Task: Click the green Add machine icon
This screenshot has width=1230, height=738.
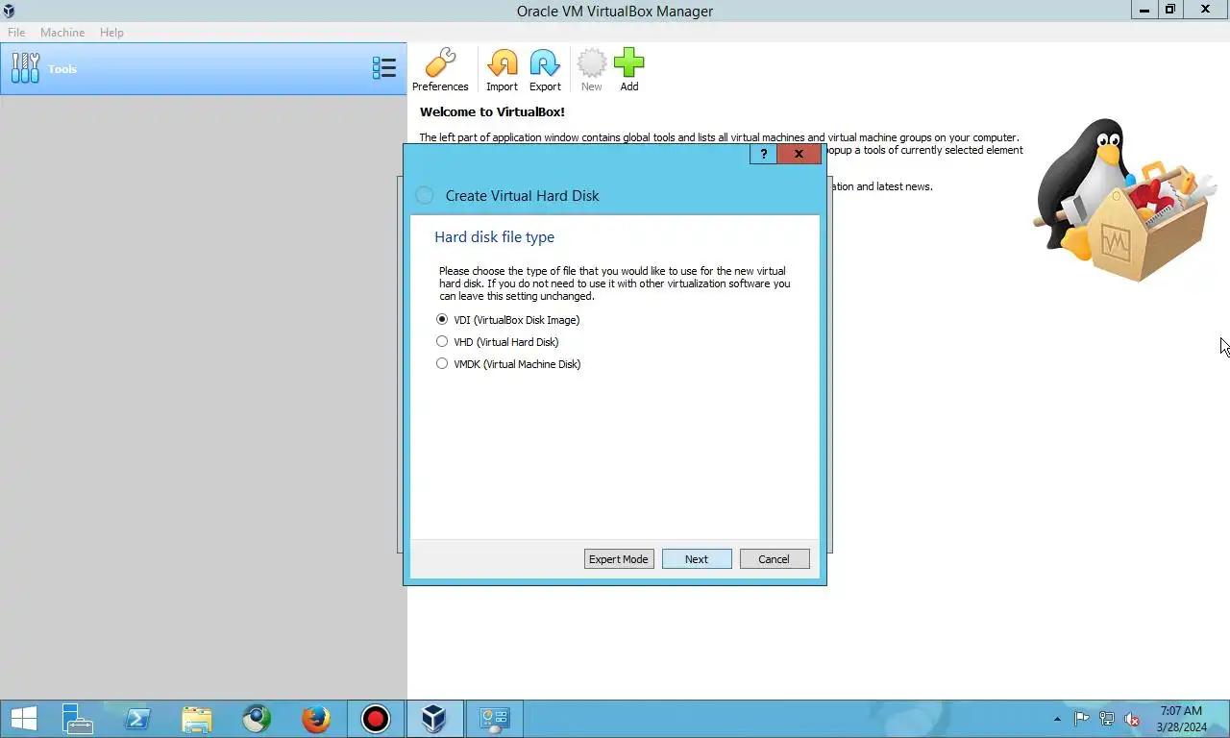Action: coord(628,70)
